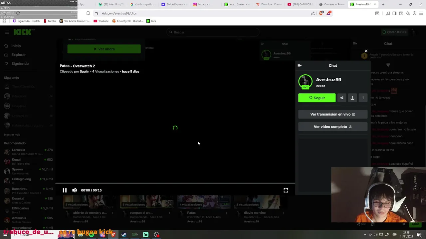Screen dimensions: 426x239
Task: Open the 'rompan el an...' clip thumbnail
Action: 147,202
